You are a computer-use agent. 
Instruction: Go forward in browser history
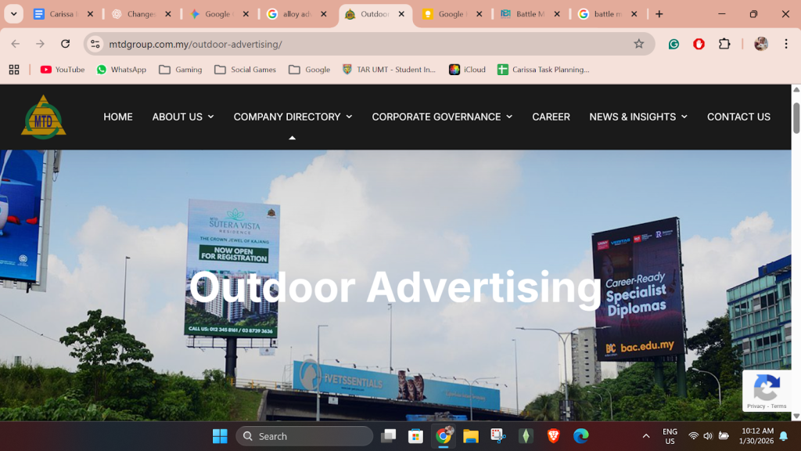click(x=41, y=44)
